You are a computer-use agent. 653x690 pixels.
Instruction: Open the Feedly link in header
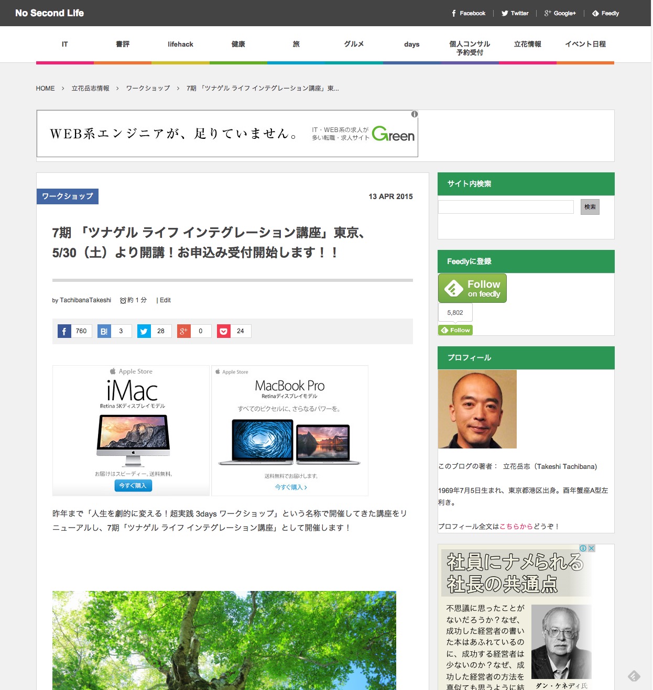pos(606,13)
